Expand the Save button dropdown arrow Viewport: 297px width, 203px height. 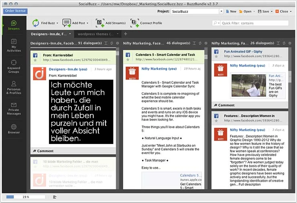tap(272, 12)
